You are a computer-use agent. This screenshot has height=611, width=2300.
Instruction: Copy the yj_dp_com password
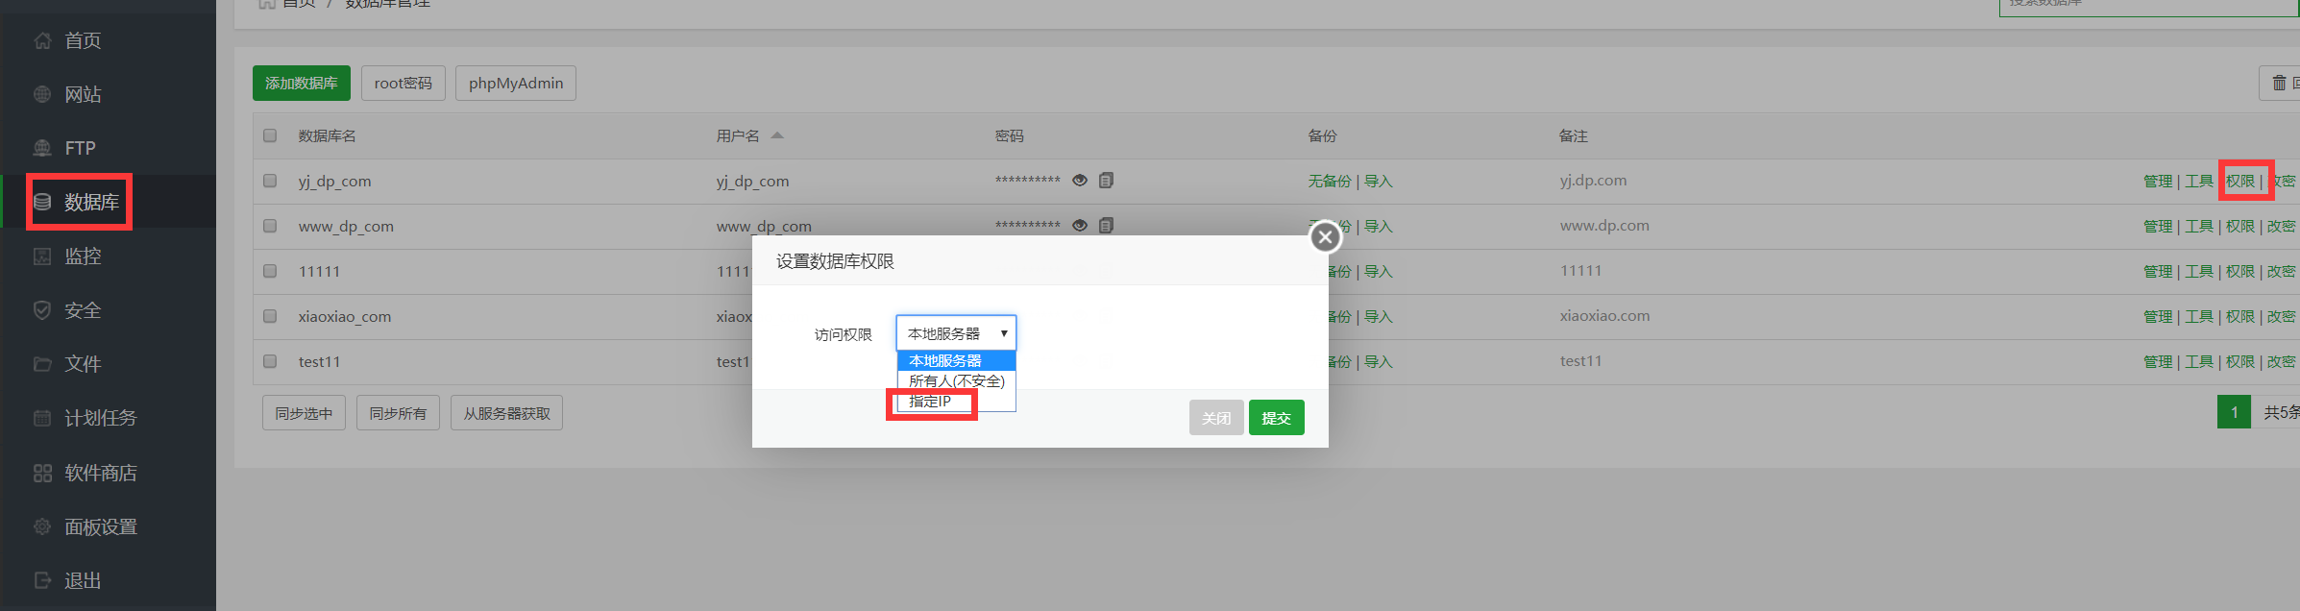[1107, 181]
